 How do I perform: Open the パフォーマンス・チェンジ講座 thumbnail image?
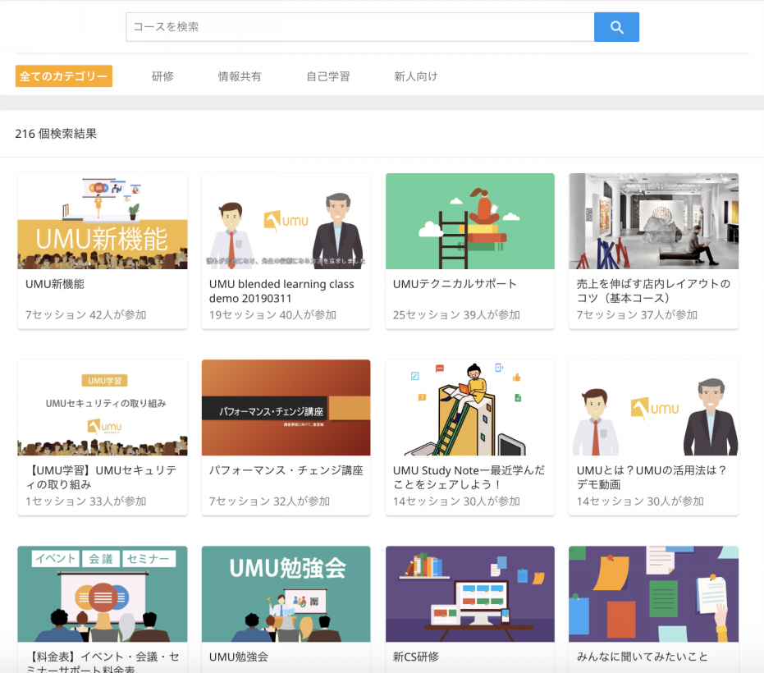click(286, 407)
